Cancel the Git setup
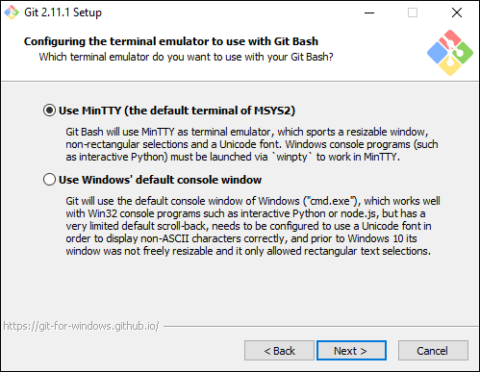This screenshot has height=372, width=480. click(433, 351)
